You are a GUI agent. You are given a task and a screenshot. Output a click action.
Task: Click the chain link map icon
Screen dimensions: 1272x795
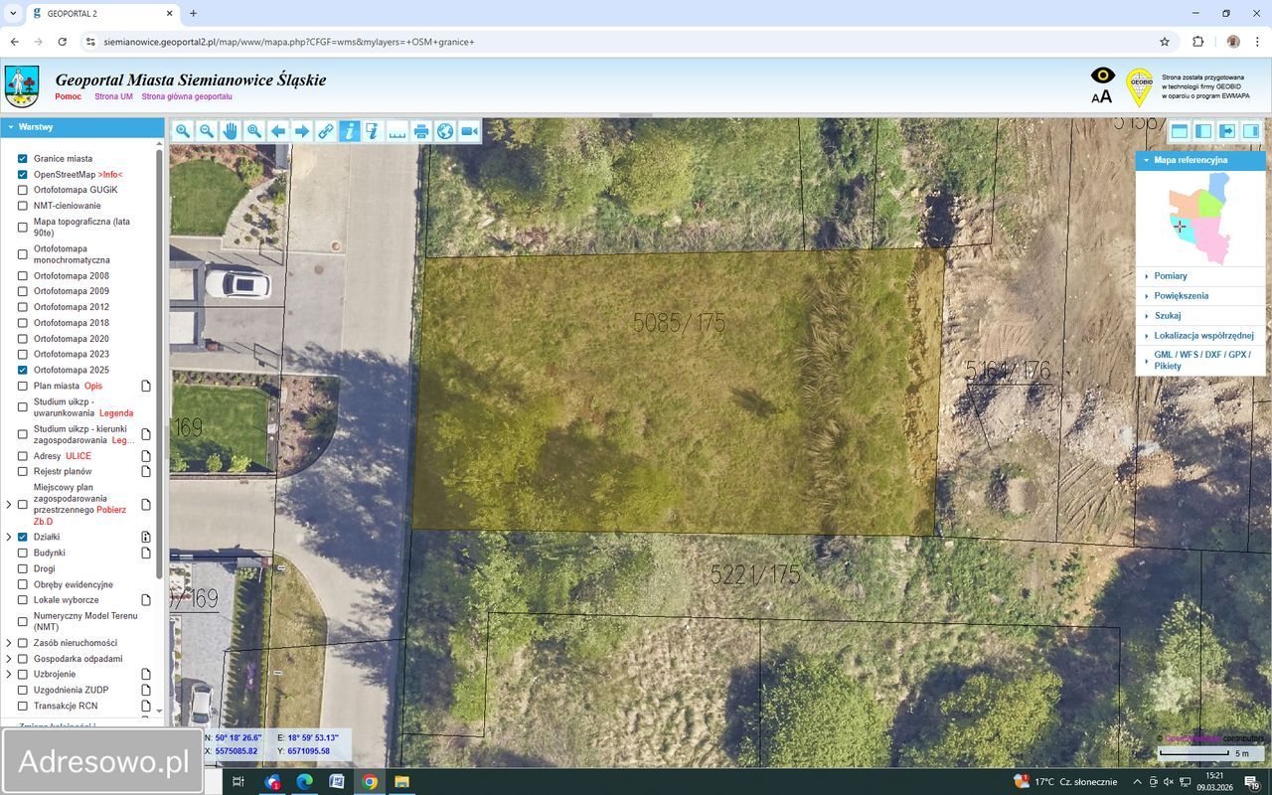(x=326, y=131)
